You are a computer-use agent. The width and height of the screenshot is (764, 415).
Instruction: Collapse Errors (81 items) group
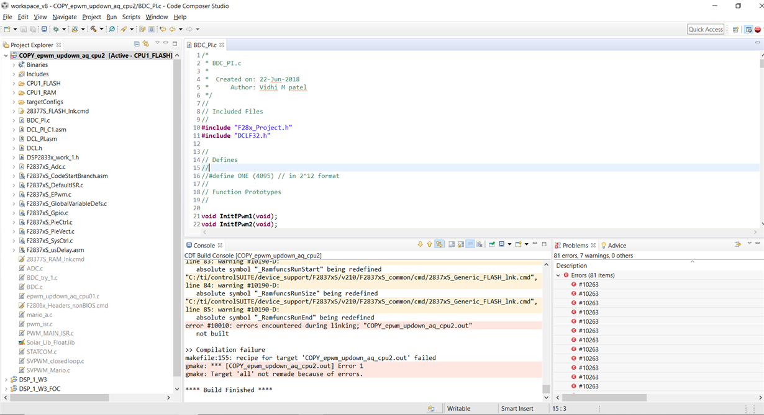coord(558,275)
